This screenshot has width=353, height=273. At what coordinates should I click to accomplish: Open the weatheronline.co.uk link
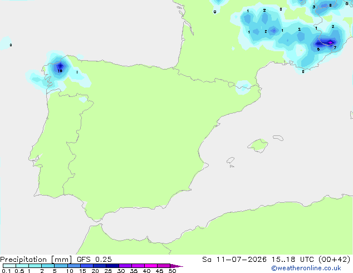coord(306,268)
